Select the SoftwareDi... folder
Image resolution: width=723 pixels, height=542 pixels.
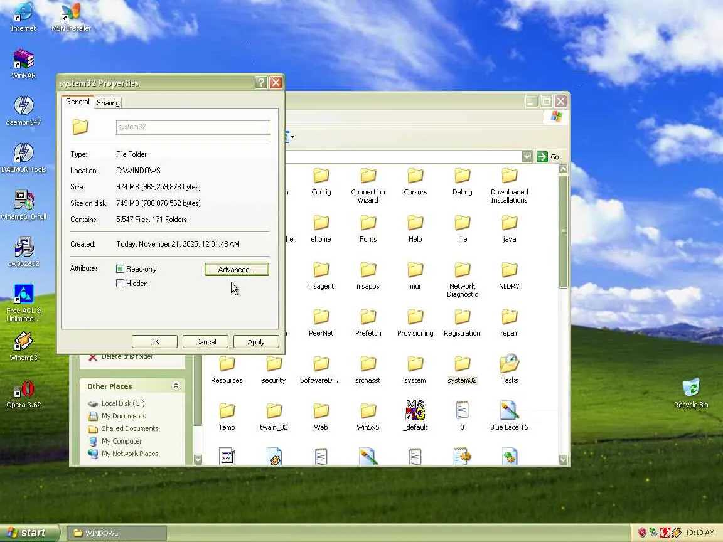click(x=321, y=370)
